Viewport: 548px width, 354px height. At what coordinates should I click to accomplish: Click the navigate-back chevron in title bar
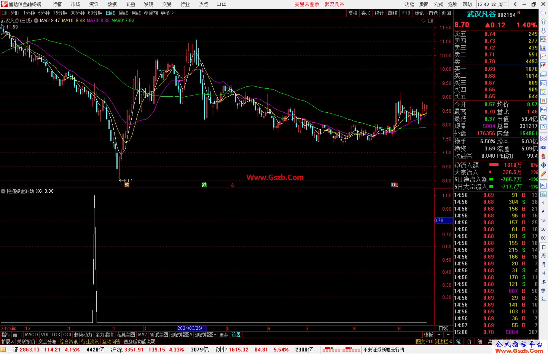(515, 4)
